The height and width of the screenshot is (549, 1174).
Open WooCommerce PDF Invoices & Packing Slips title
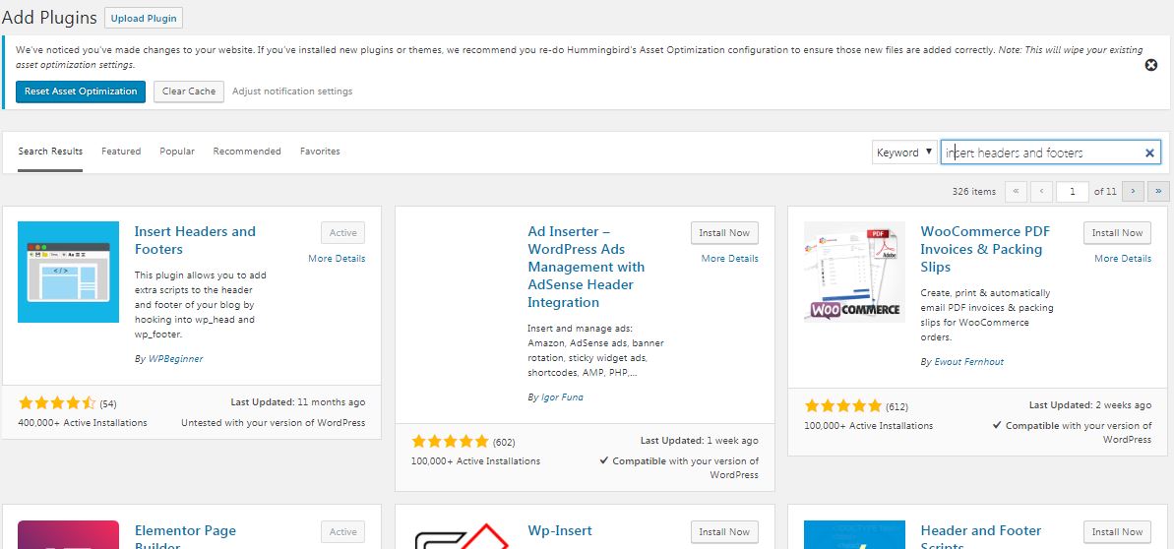(x=985, y=249)
